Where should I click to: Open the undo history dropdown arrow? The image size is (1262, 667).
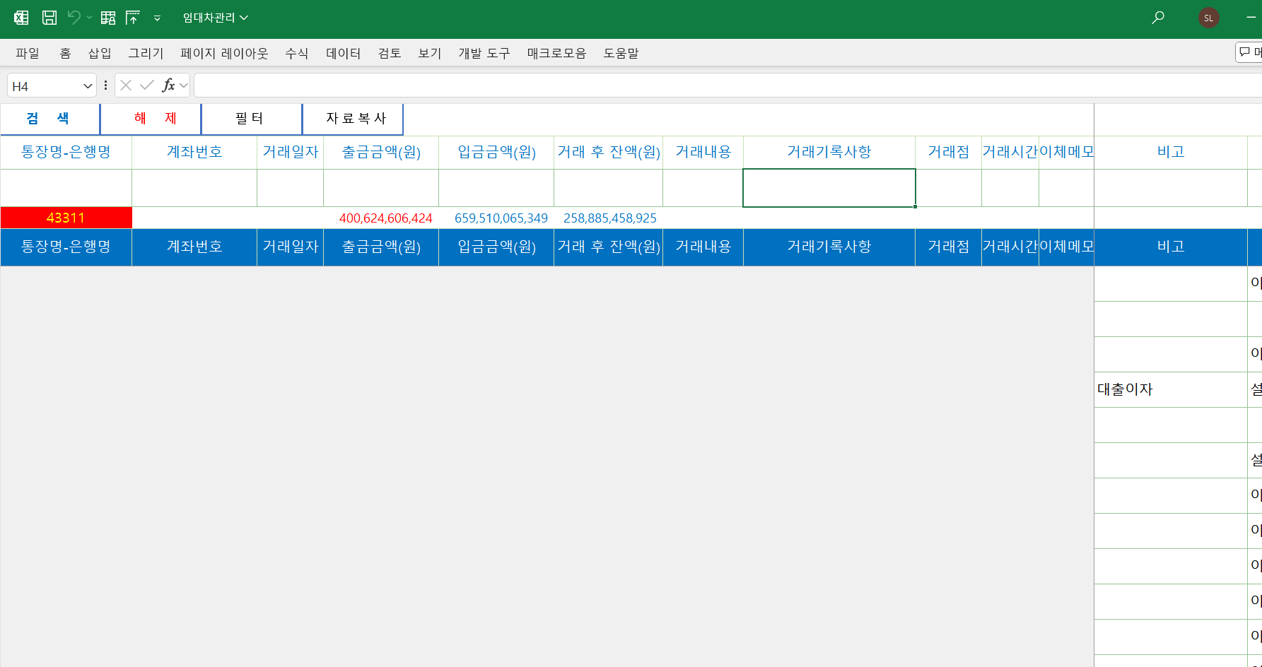pyautogui.click(x=89, y=18)
